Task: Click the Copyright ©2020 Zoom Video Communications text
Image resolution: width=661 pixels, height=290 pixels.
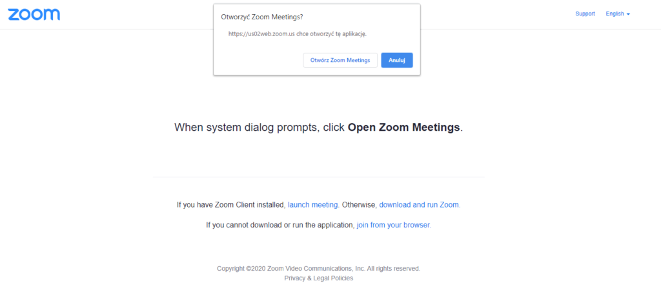Action: 285,268
